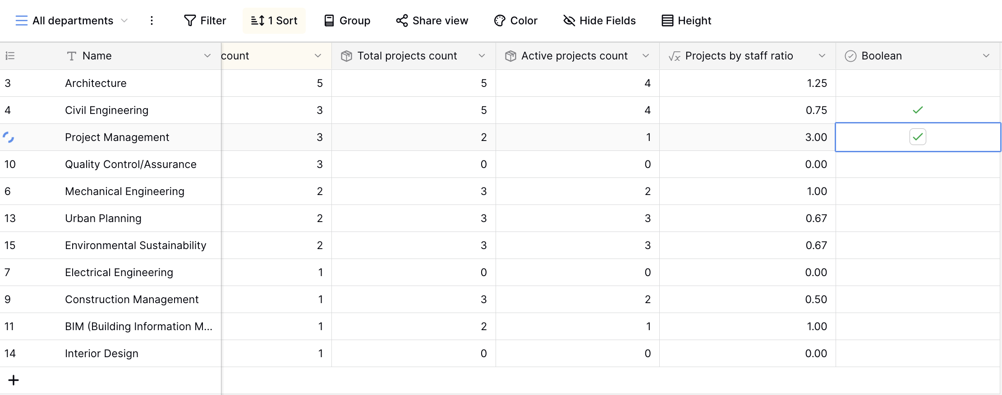Uncheck Boolean for Project Management row
1002x395 pixels.
click(918, 137)
